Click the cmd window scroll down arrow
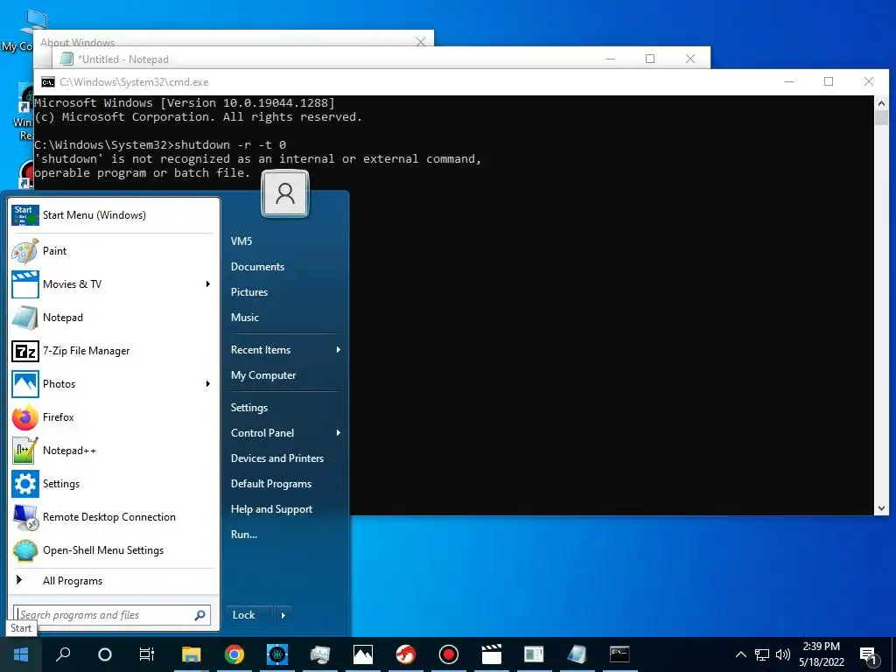The image size is (896, 672). (x=881, y=507)
